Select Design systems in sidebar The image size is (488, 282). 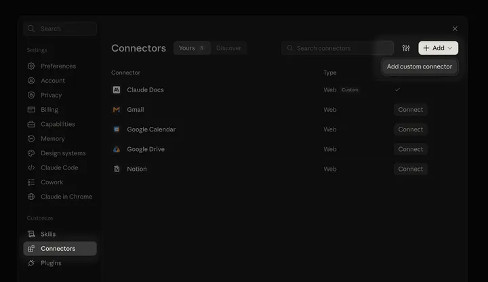pos(60,153)
